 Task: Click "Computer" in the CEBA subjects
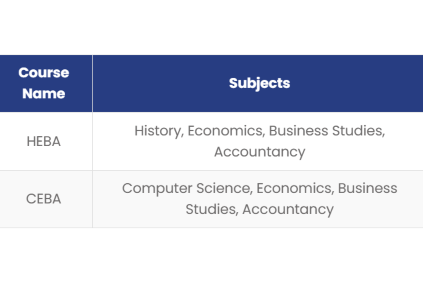[157, 188]
